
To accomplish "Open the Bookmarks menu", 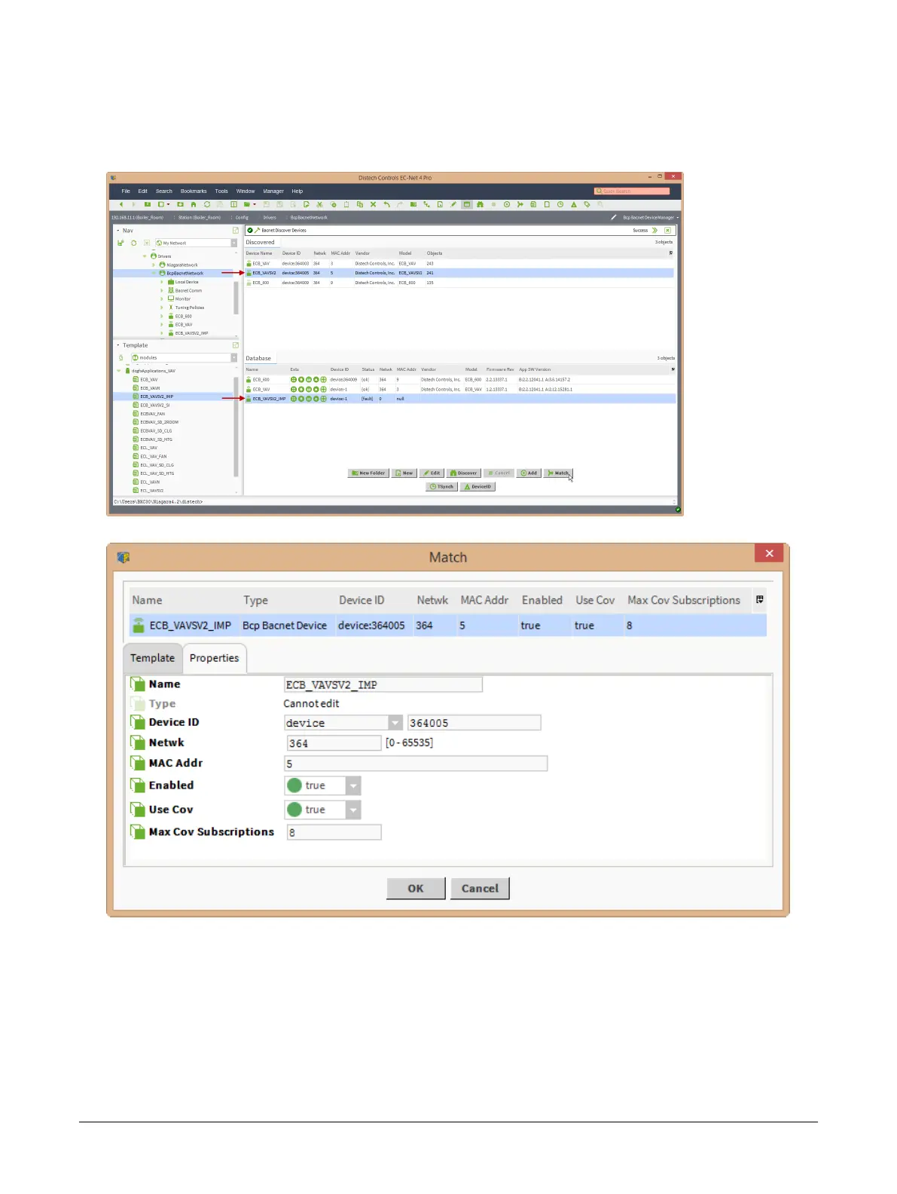I will [194, 191].
